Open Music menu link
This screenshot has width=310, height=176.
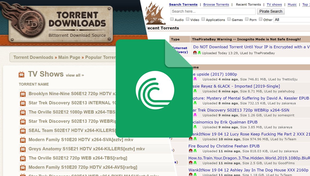[x=292, y=5]
